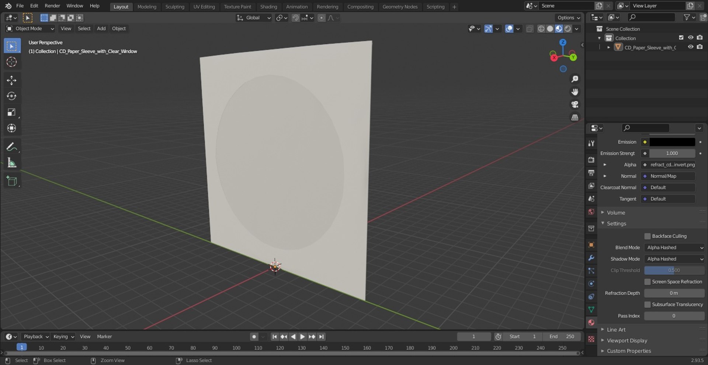This screenshot has height=365, width=708.
Task: Open the Render properties tab
Action: point(591,160)
